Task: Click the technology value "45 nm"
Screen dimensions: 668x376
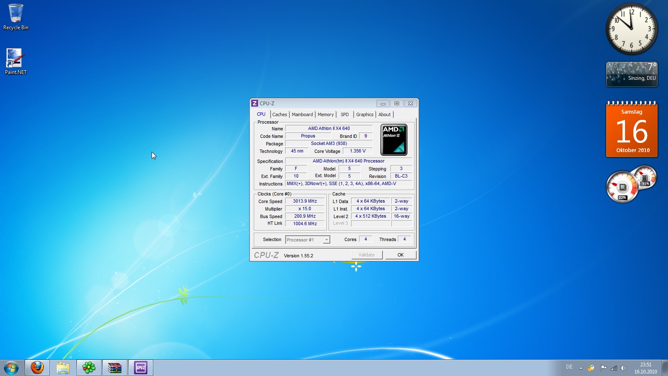Action: (297, 151)
